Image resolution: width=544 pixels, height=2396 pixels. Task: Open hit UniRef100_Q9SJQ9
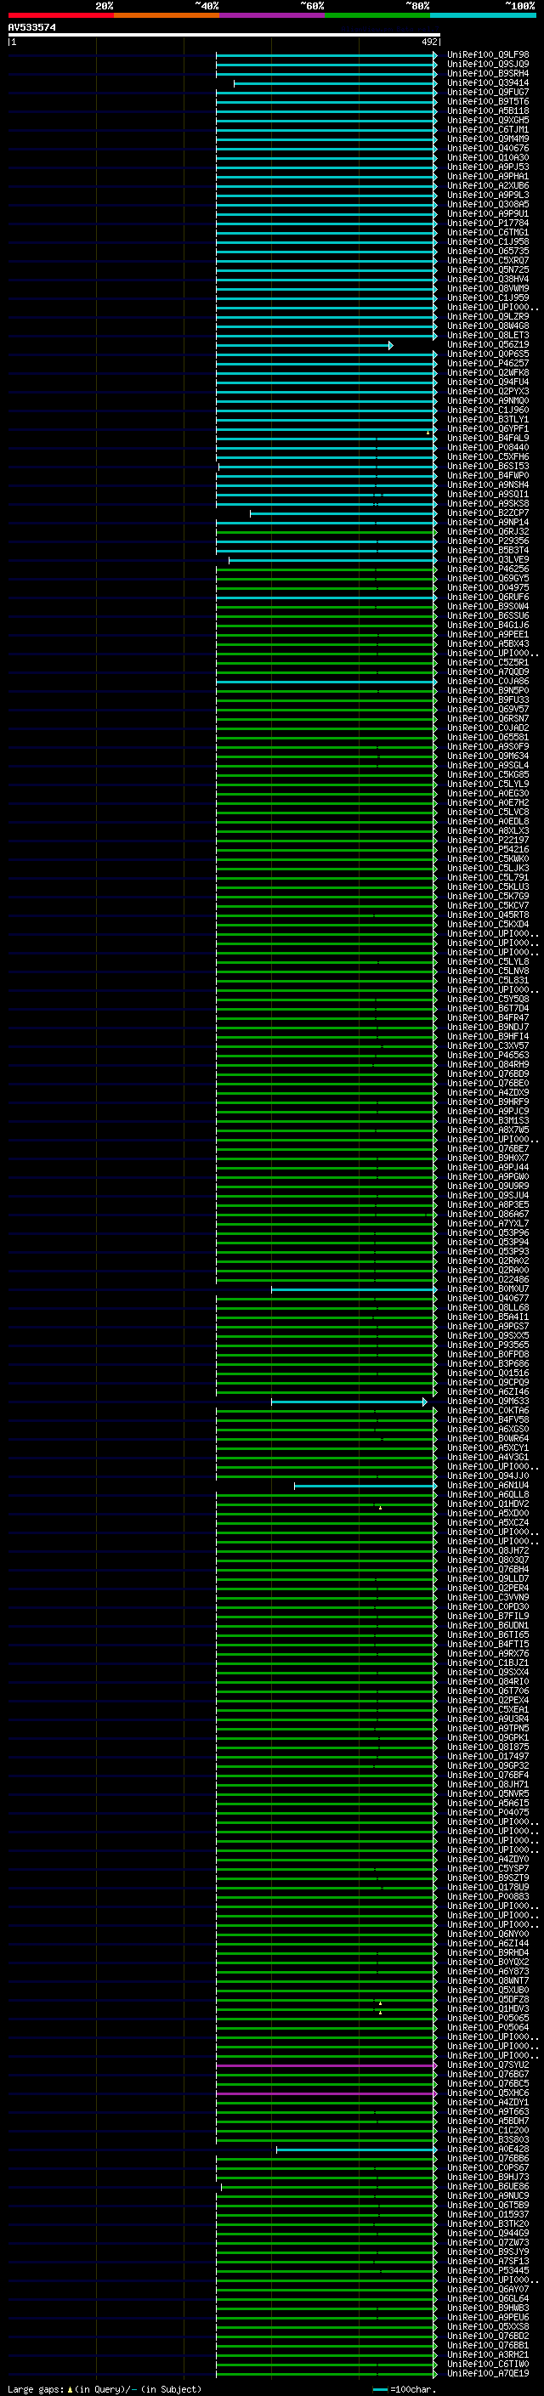point(488,65)
